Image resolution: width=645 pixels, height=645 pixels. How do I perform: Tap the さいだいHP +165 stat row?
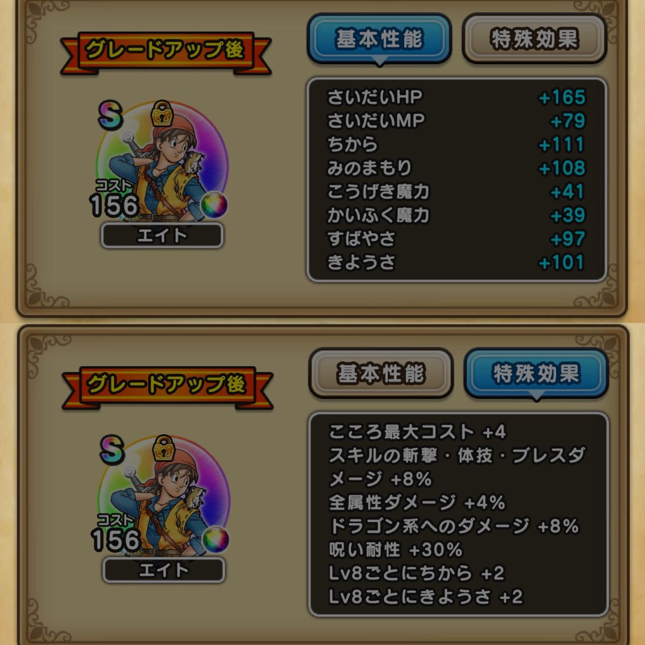457,97
